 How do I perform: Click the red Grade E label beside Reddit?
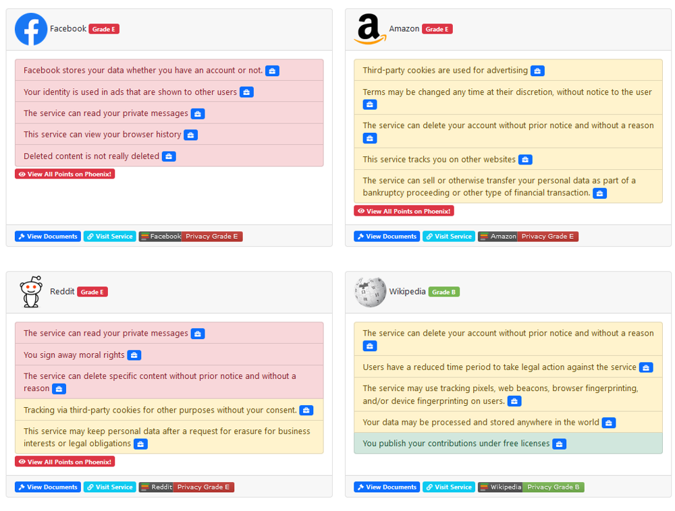tap(92, 292)
